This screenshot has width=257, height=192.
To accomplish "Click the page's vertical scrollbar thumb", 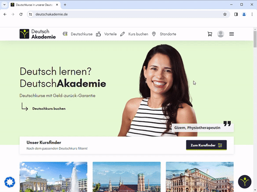I will [255, 39].
